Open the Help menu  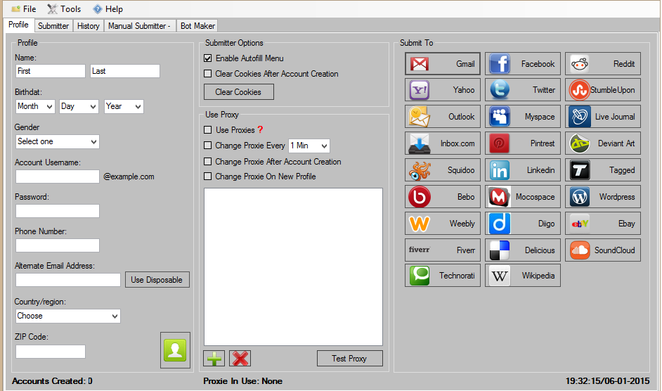point(108,9)
